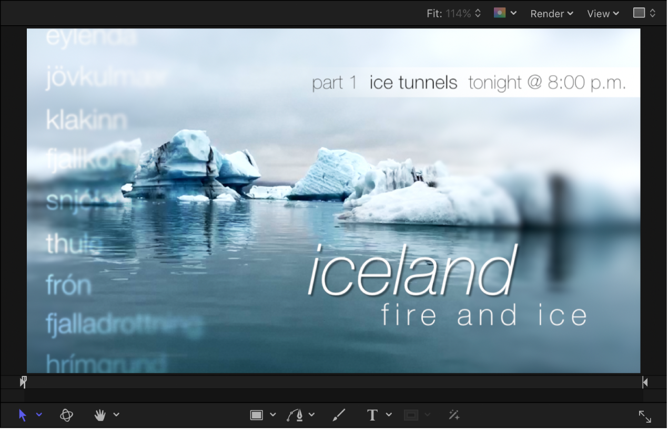Expand the shape tool dropdown chevron
Image resolution: width=668 pixels, height=430 pixels.
(x=272, y=415)
